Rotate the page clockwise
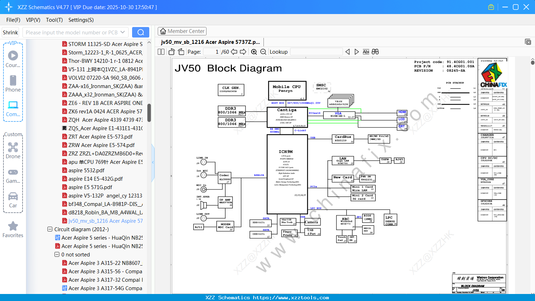 coord(181,52)
